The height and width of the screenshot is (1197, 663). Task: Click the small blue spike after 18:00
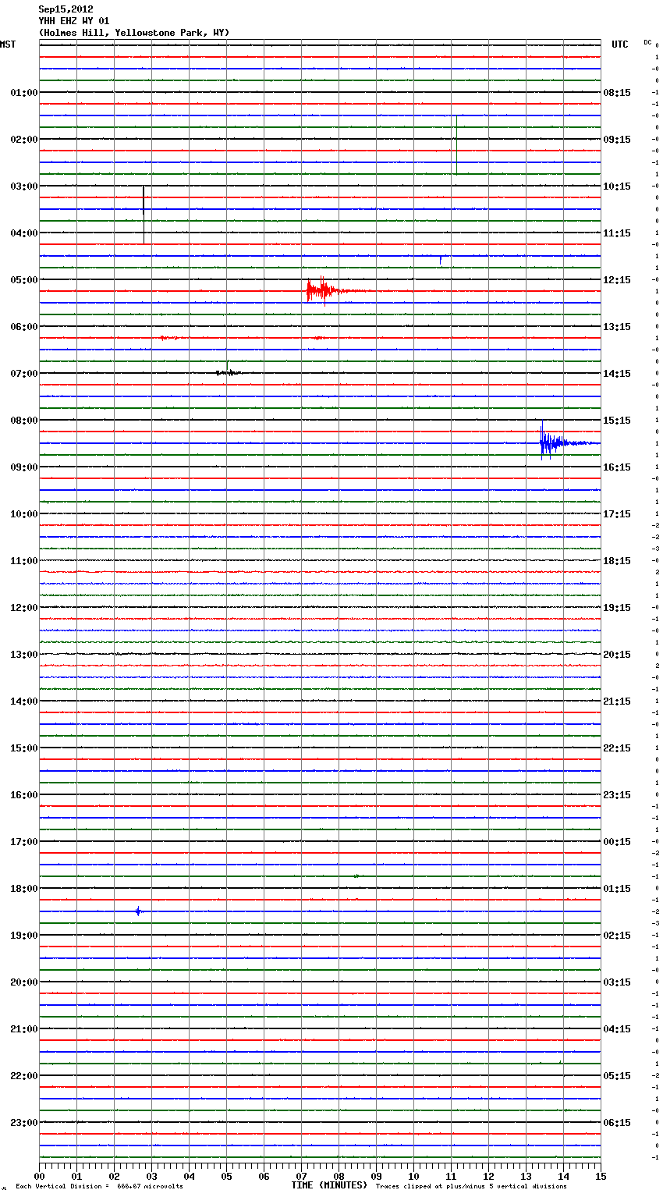[x=138, y=911]
